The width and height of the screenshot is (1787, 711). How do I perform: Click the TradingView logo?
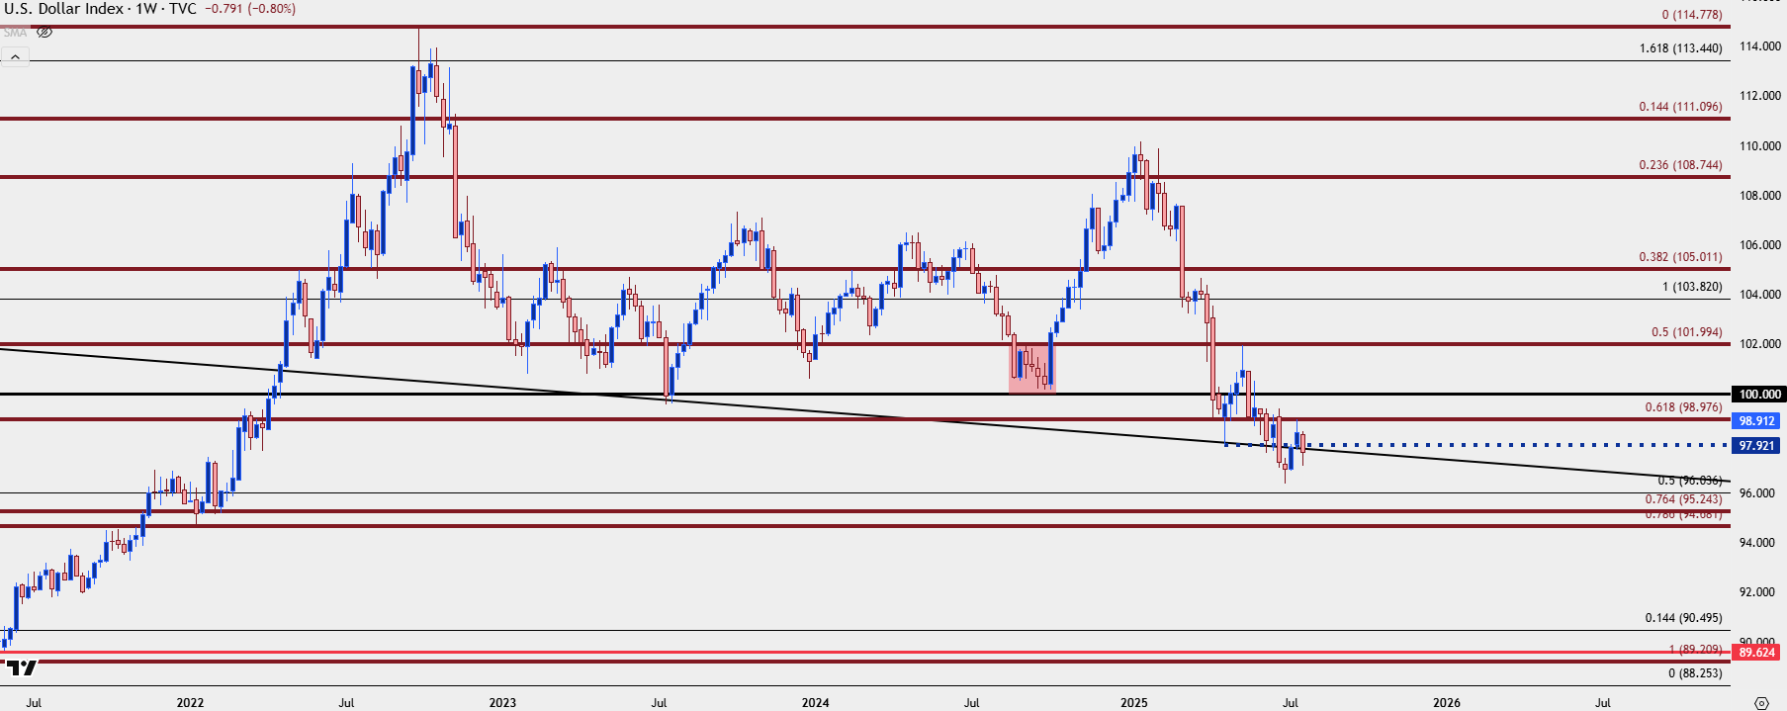20,668
